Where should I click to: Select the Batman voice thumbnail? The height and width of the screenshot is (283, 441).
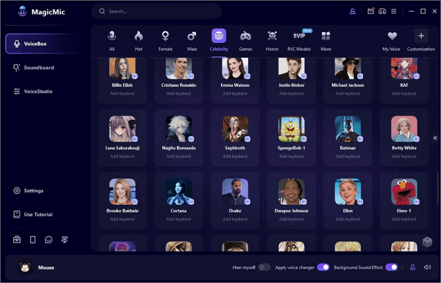(348, 129)
